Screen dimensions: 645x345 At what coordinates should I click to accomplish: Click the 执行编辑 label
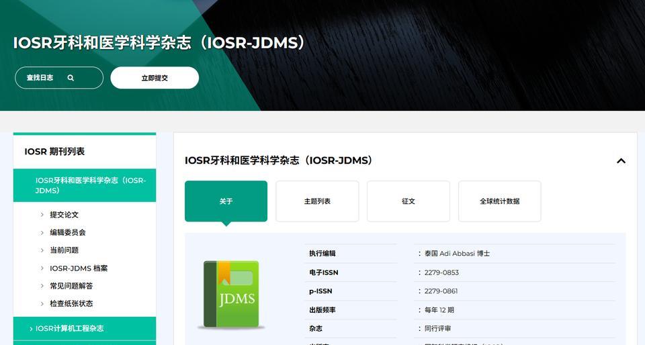(322, 254)
